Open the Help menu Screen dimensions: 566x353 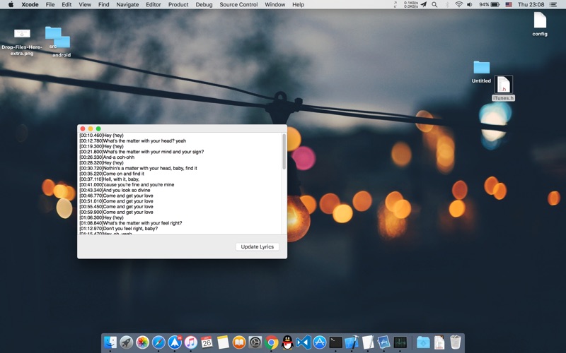tap(298, 5)
